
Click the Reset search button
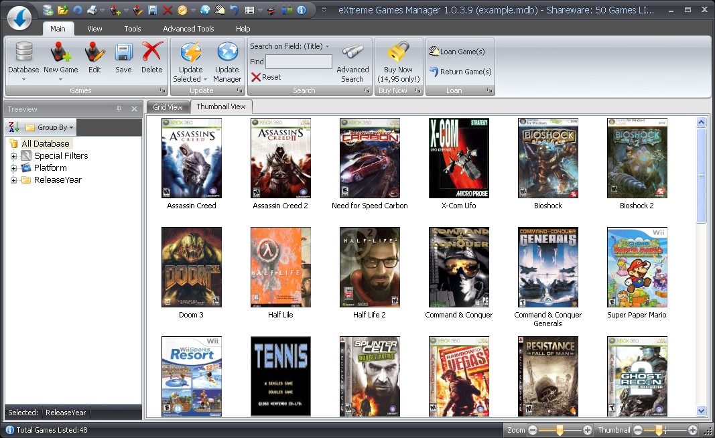pyautogui.click(x=266, y=77)
